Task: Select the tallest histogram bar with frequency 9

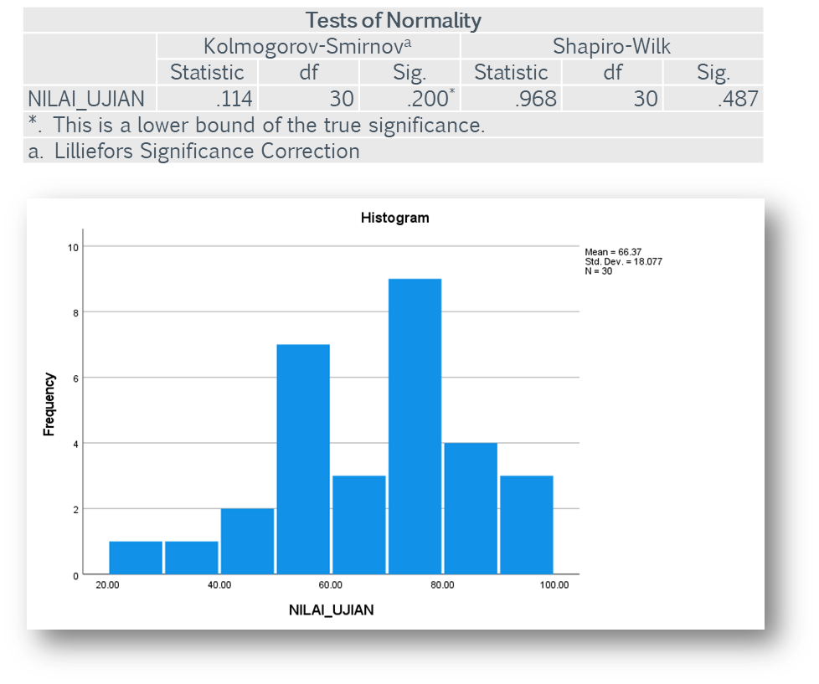Action: tap(415, 427)
